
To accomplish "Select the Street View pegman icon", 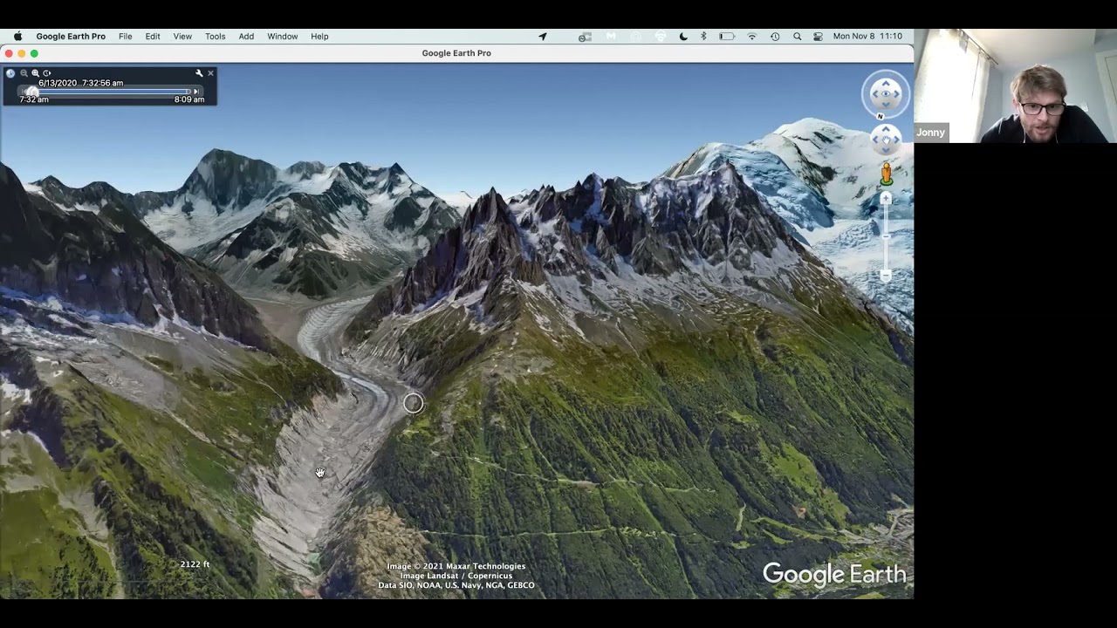I will point(886,174).
